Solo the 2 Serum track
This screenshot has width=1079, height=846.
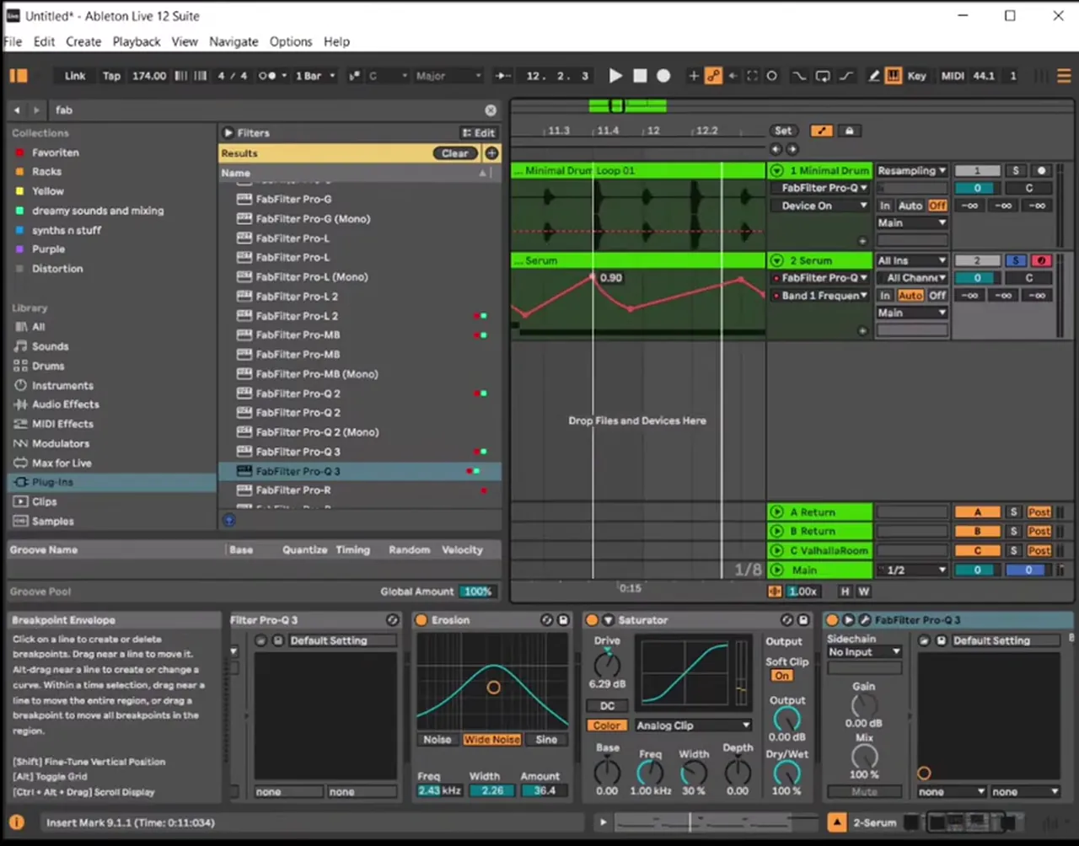(x=1017, y=260)
